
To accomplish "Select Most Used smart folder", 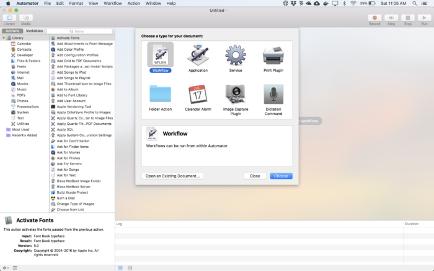I will pyautogui.click(x=20, y=129).
